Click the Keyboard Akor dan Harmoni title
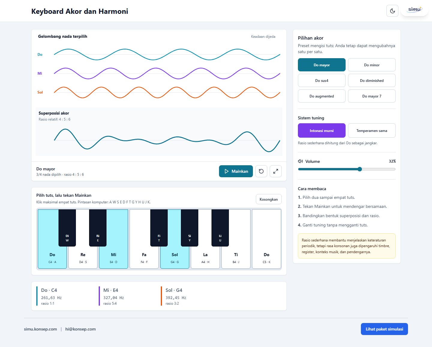The width and height of the screenshot is (432, 347). pos(80,11)
